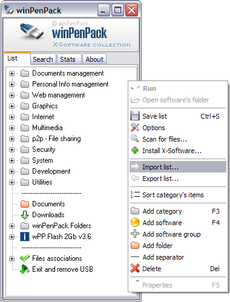Select the Utilities tree item
This screenshot has height=302, width=230.
coord(42,182)
